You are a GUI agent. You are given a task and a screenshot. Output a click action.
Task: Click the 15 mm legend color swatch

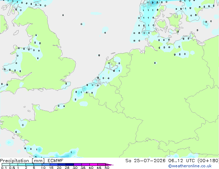pyautogui.click(x=54, y=165)
